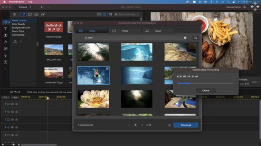Open the Help menu

30,2
